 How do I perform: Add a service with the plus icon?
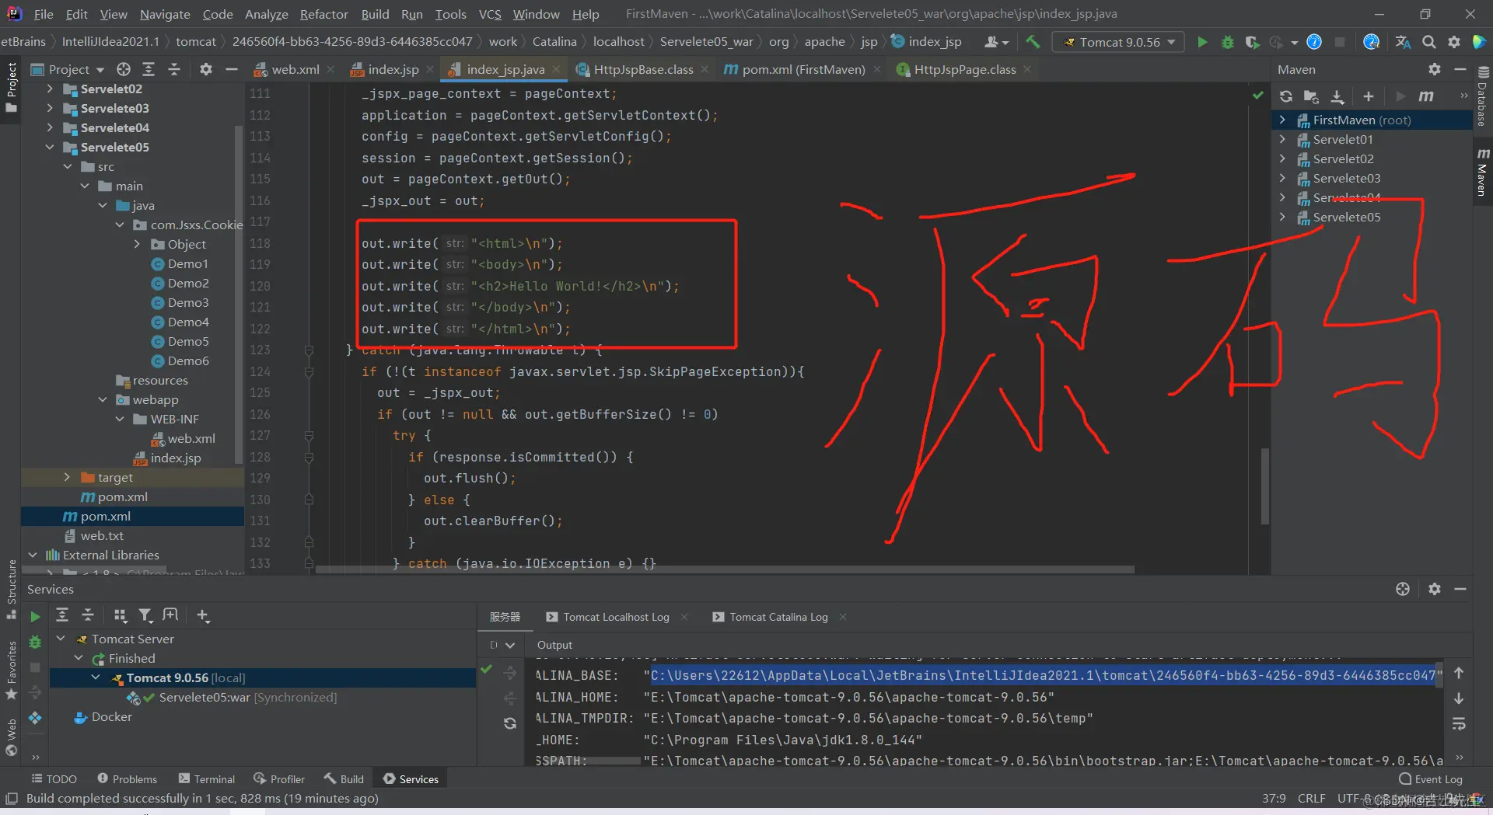coord(203,615)
